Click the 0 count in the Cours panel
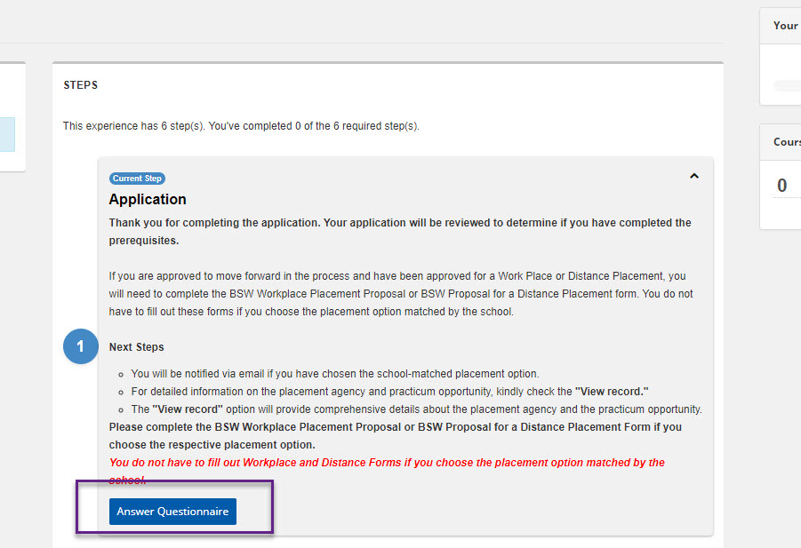This screenshot has width=801, height=548. pyautogui.click(x=782, y=186)
